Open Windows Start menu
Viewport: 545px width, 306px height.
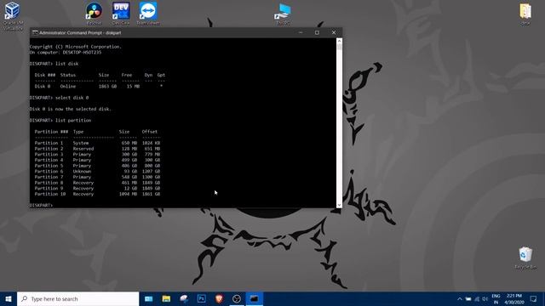(9, 298)
